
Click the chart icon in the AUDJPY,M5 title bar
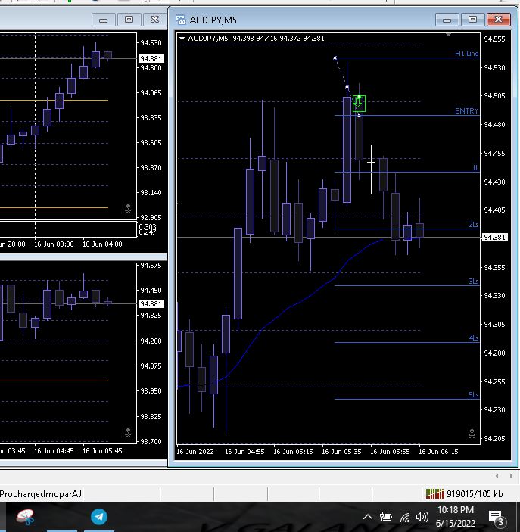coord(181,20)
